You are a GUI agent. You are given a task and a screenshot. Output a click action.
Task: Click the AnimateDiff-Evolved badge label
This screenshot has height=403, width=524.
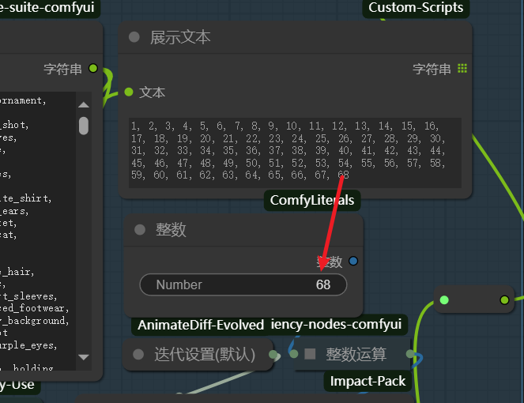(201, 325)
